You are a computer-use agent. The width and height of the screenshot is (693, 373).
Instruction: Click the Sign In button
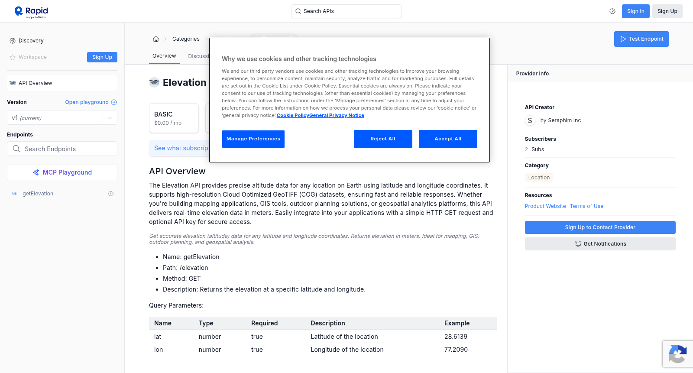tap(635, 11)
